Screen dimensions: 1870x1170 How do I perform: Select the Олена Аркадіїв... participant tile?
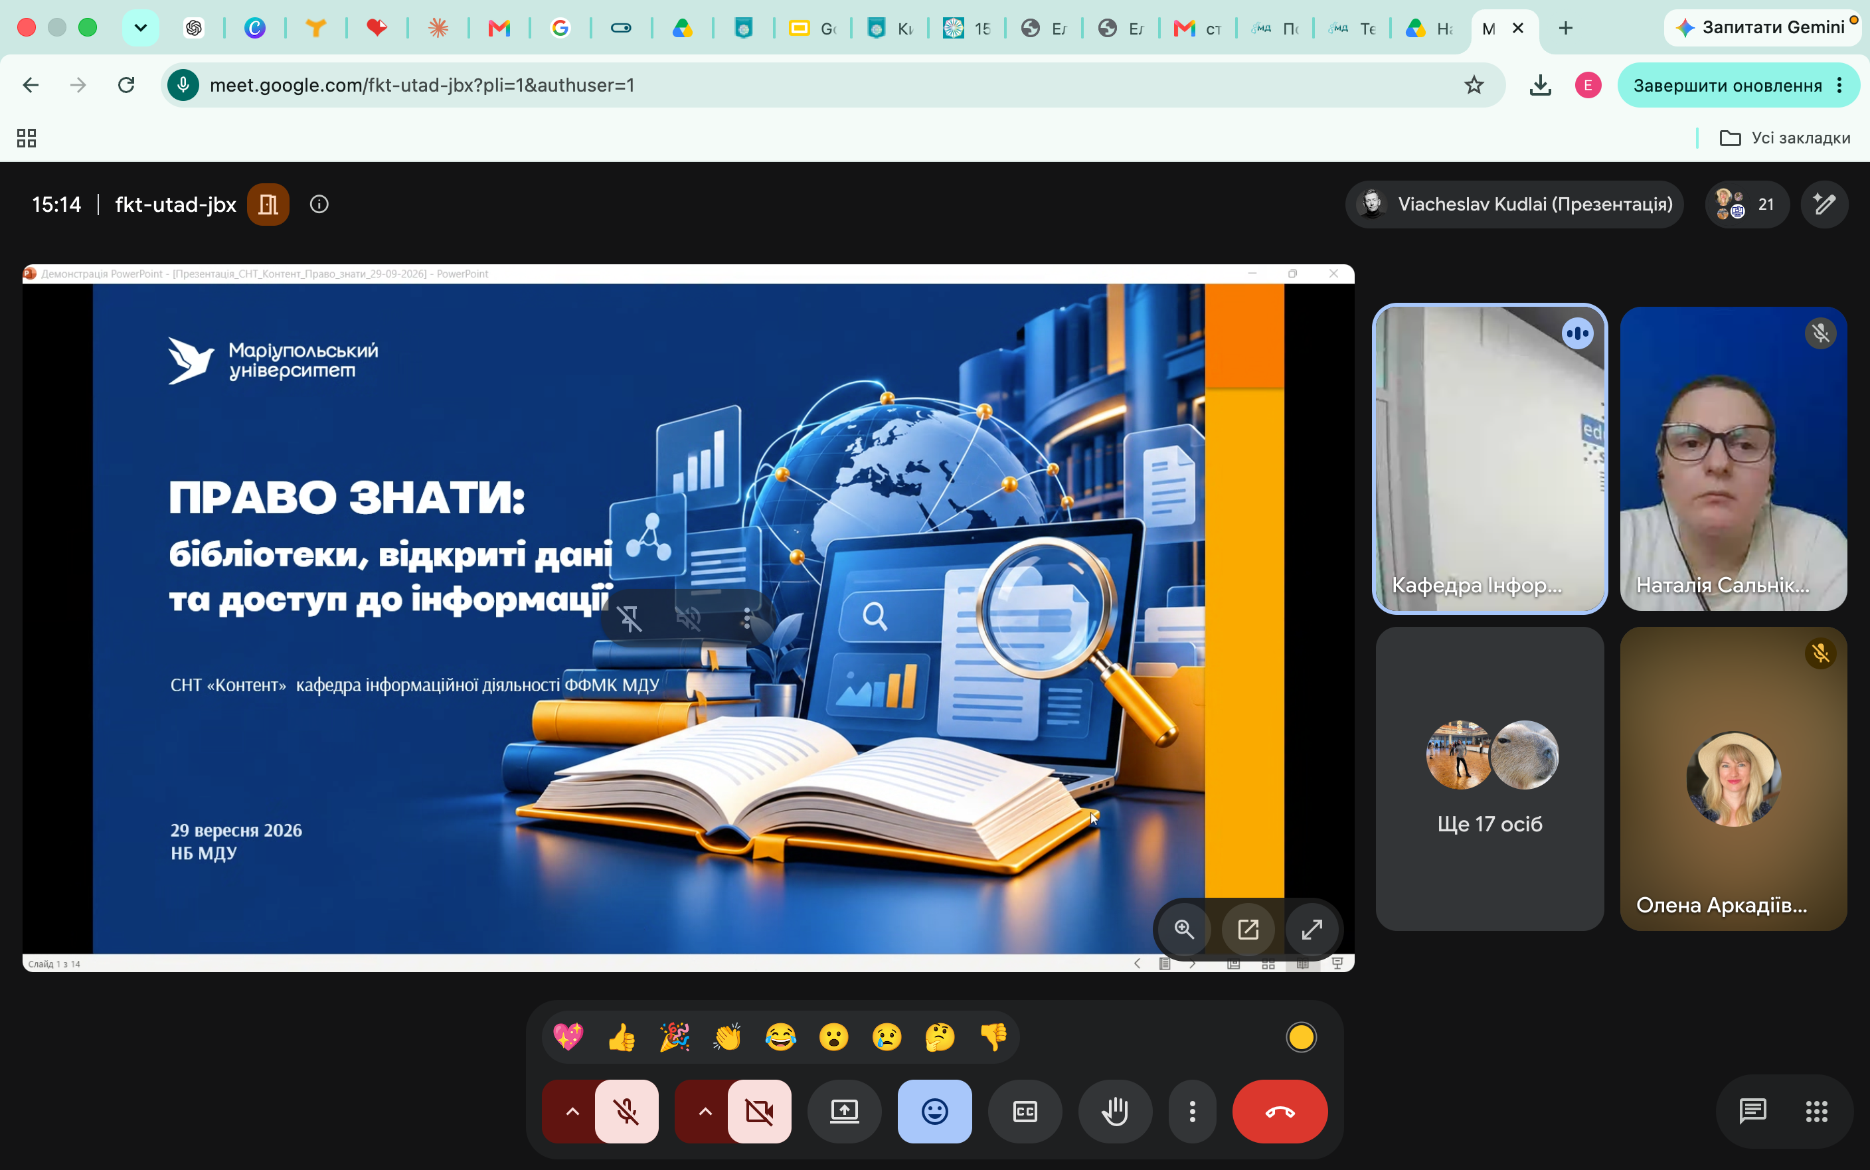(x=1733, y=778)
